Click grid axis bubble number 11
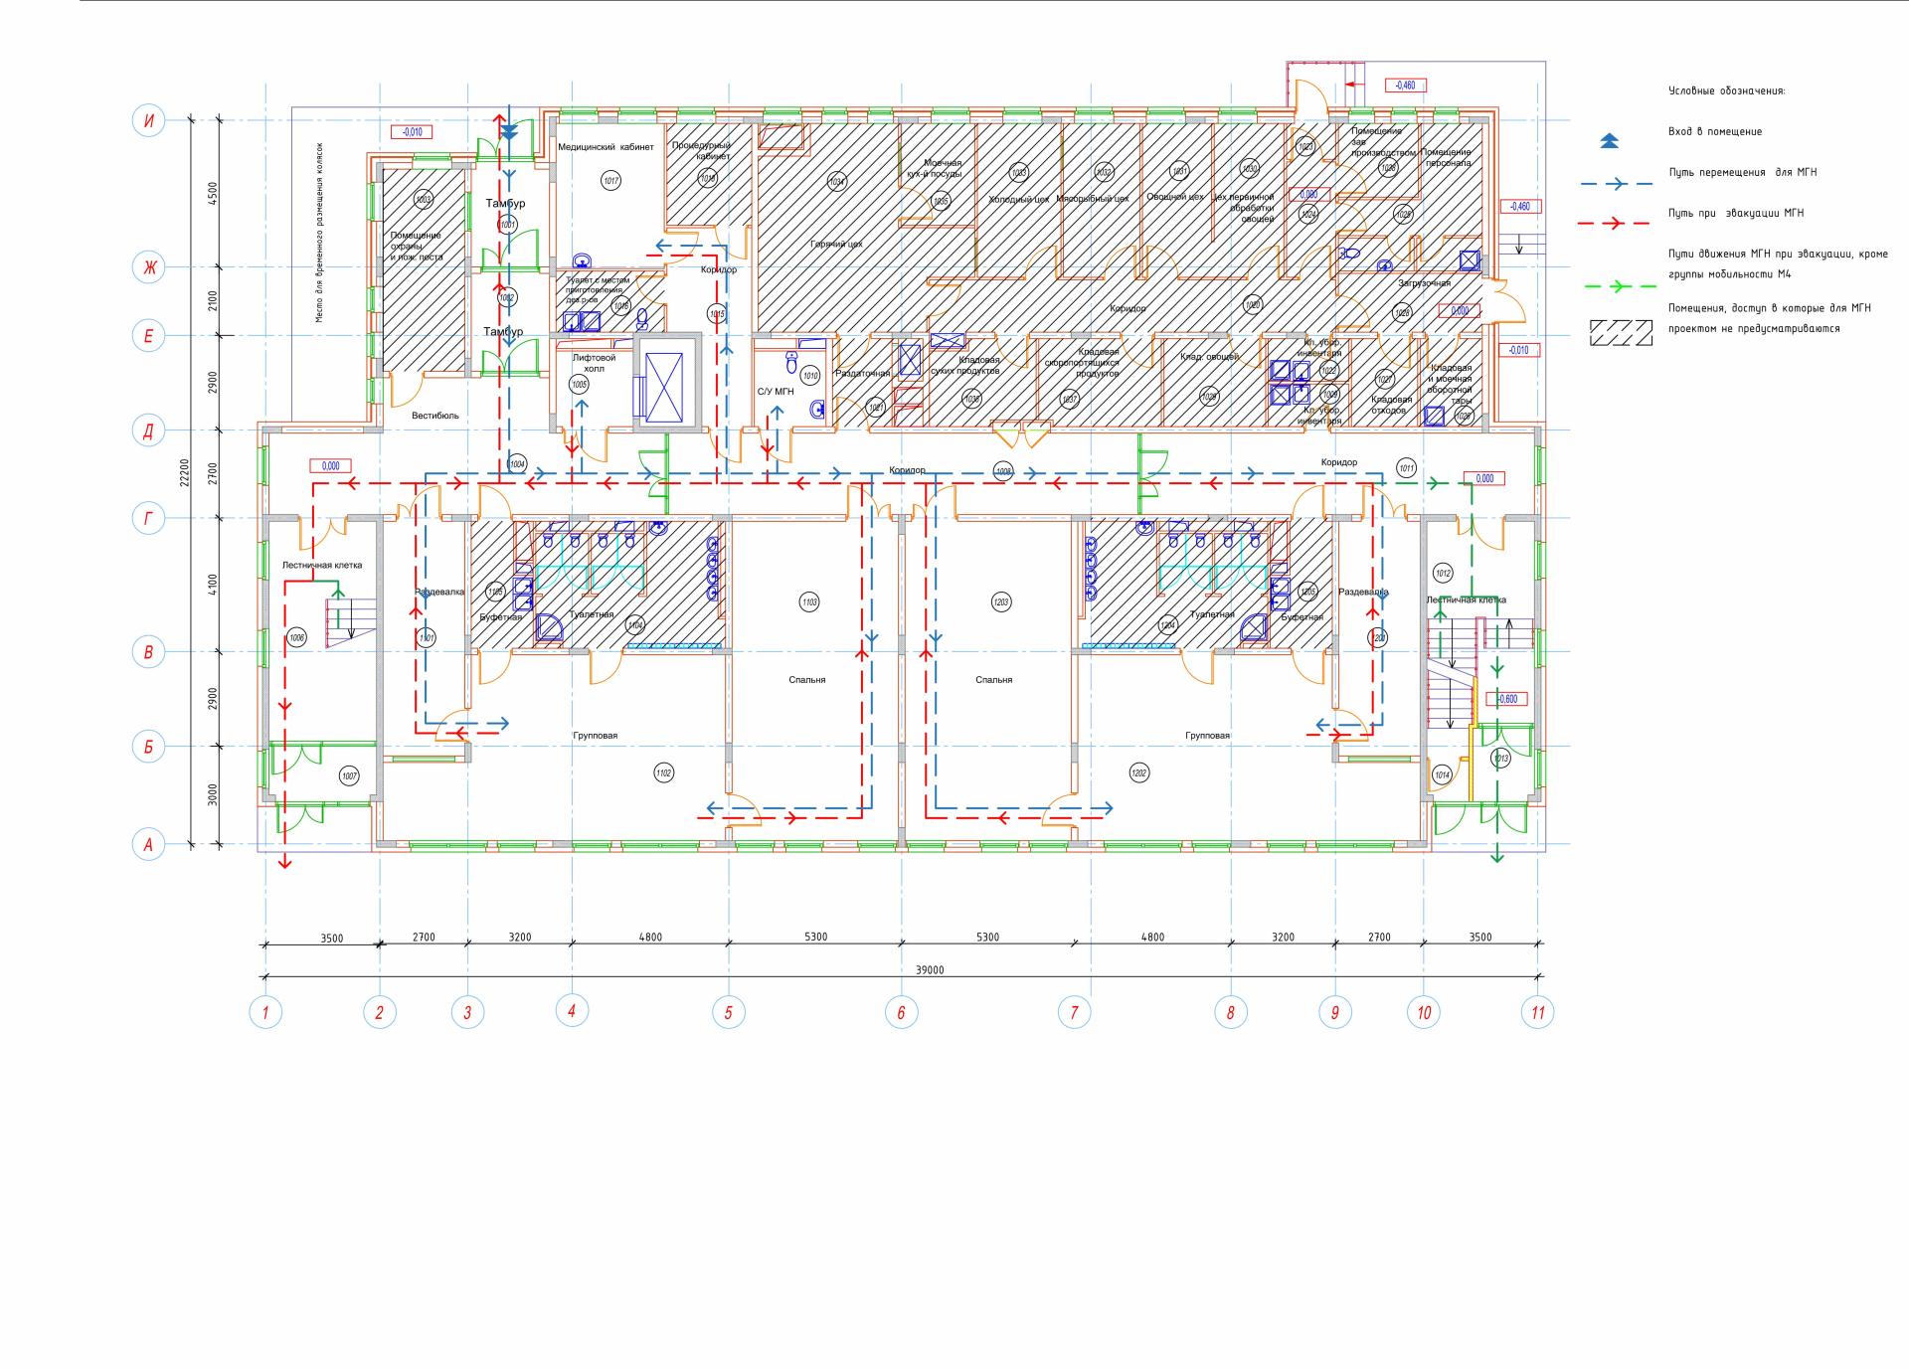Image resolution: width=1909 pixels, height=1369 pixels. click(x=1537, y=1013)
